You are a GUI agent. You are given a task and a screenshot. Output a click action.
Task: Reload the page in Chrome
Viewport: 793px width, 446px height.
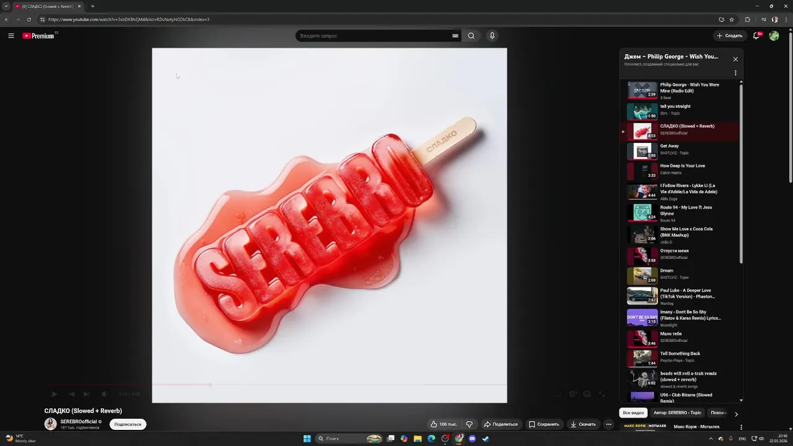coord(28,19)
